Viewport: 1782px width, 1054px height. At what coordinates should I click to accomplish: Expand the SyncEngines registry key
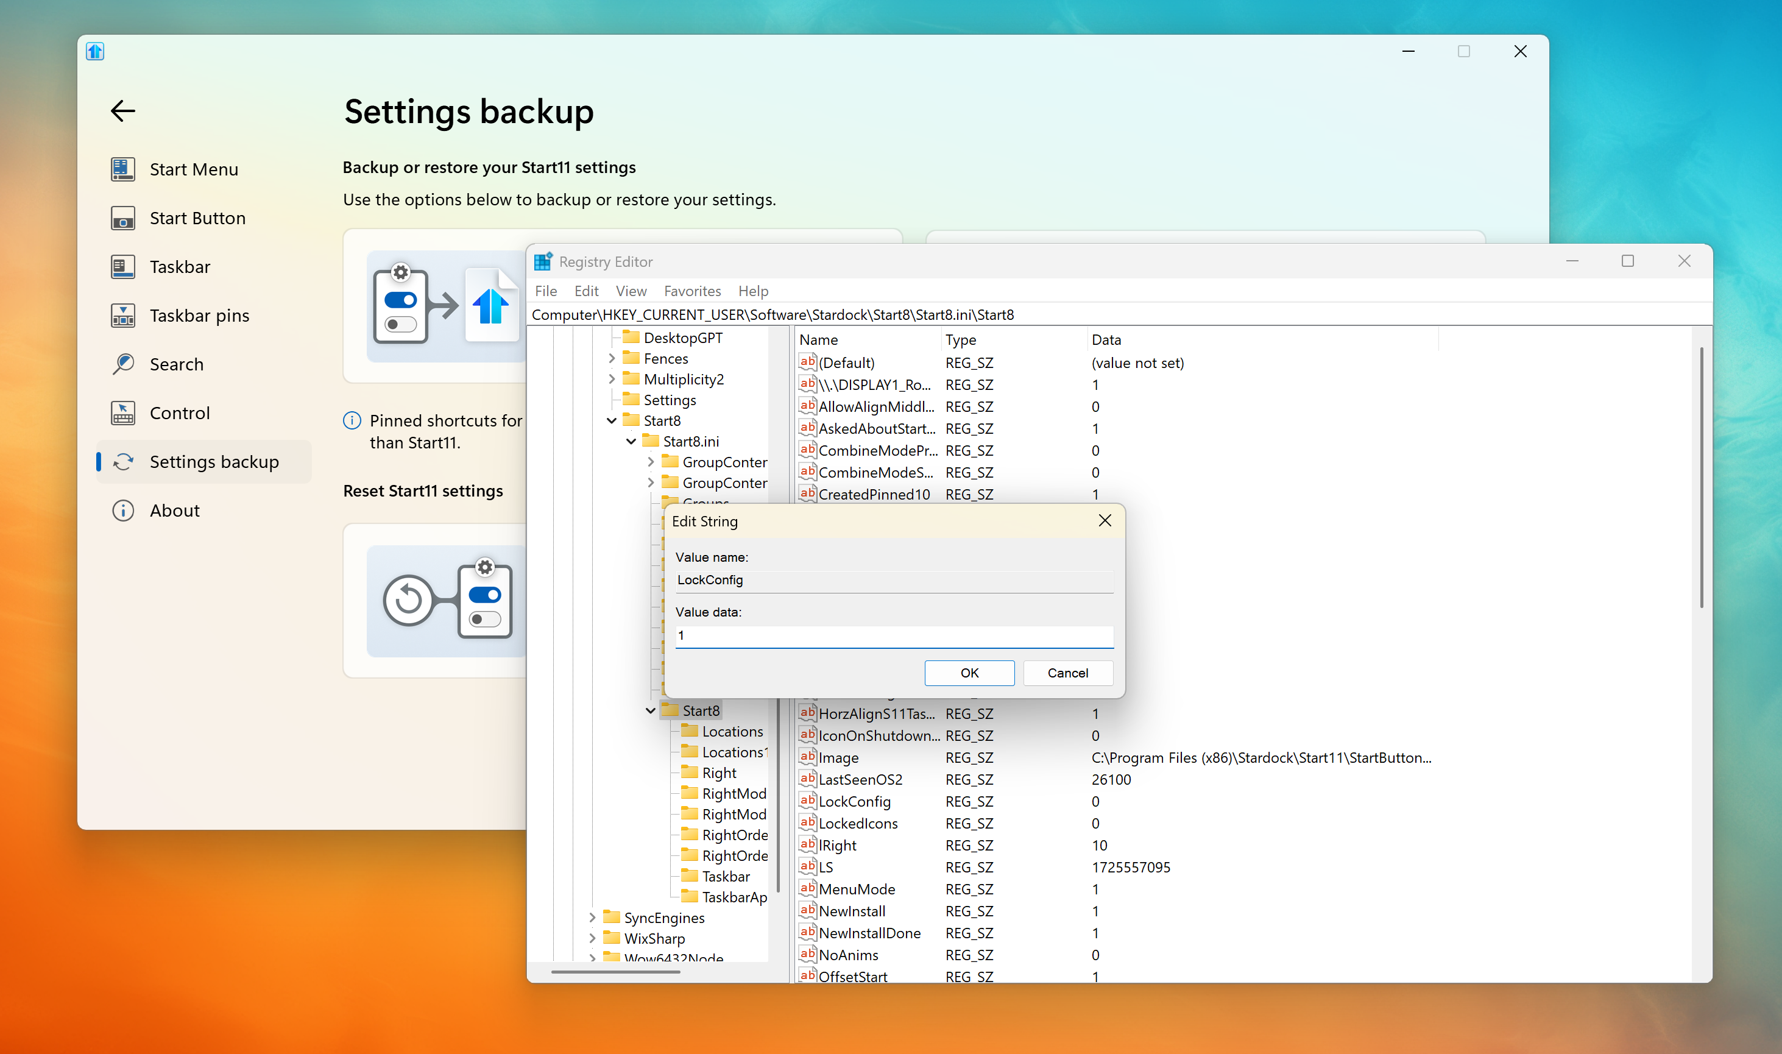[x=592, y=918]
